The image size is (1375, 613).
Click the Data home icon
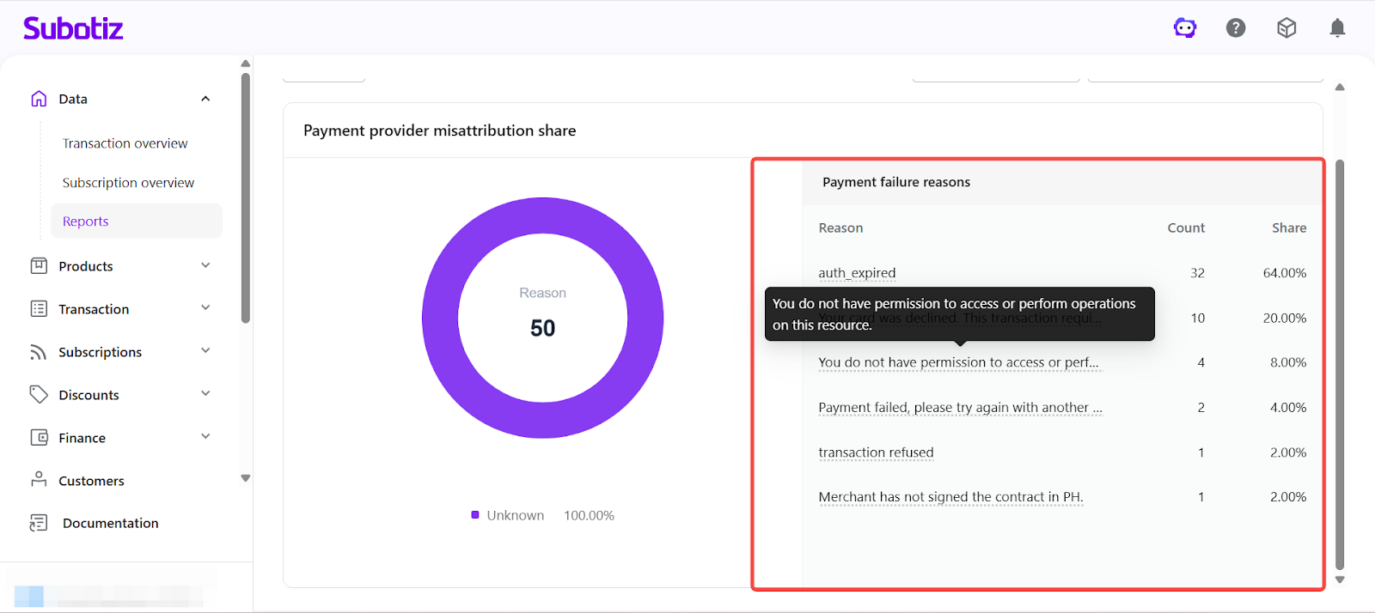point(39,99)
